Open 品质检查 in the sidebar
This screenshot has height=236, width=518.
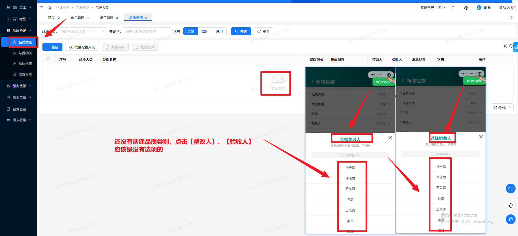[25, 64]
